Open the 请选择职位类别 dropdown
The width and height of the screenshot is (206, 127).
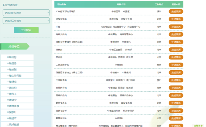click(x=26, y=13)
